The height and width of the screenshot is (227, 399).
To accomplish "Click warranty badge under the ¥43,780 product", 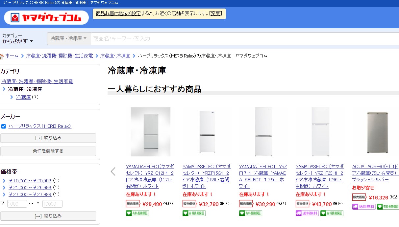I will click(332, 213).
